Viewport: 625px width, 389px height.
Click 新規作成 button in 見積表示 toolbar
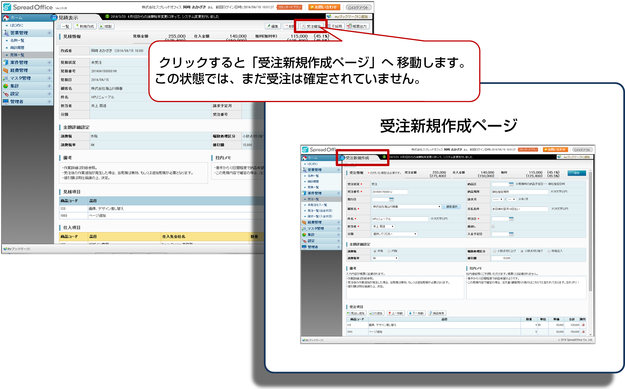[85, 26]
